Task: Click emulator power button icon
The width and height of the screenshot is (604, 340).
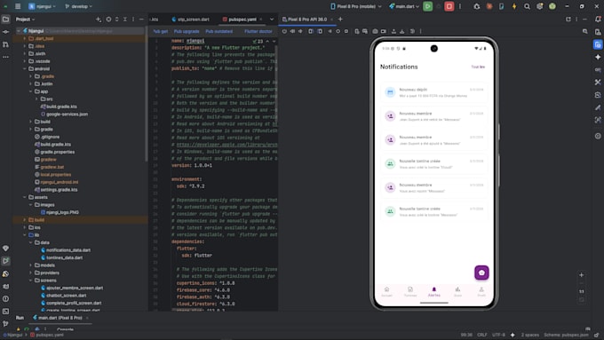Action: [284, 31]
